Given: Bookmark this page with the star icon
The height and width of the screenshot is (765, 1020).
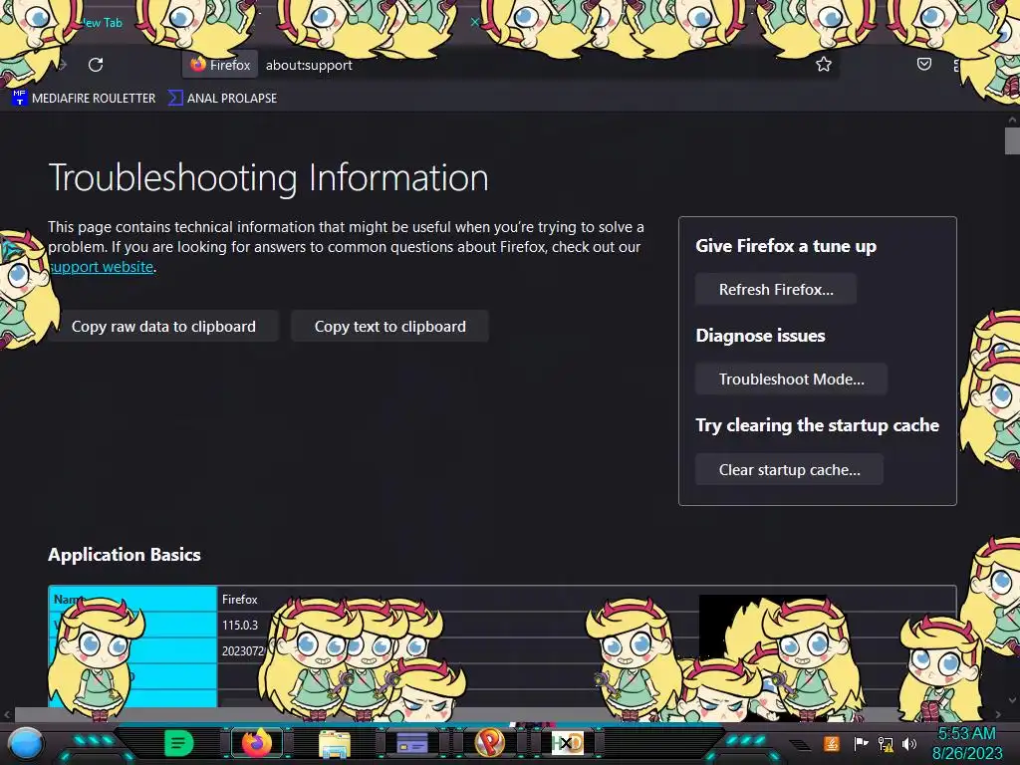Looking at the screenshot, I should [x=824, y=65].
